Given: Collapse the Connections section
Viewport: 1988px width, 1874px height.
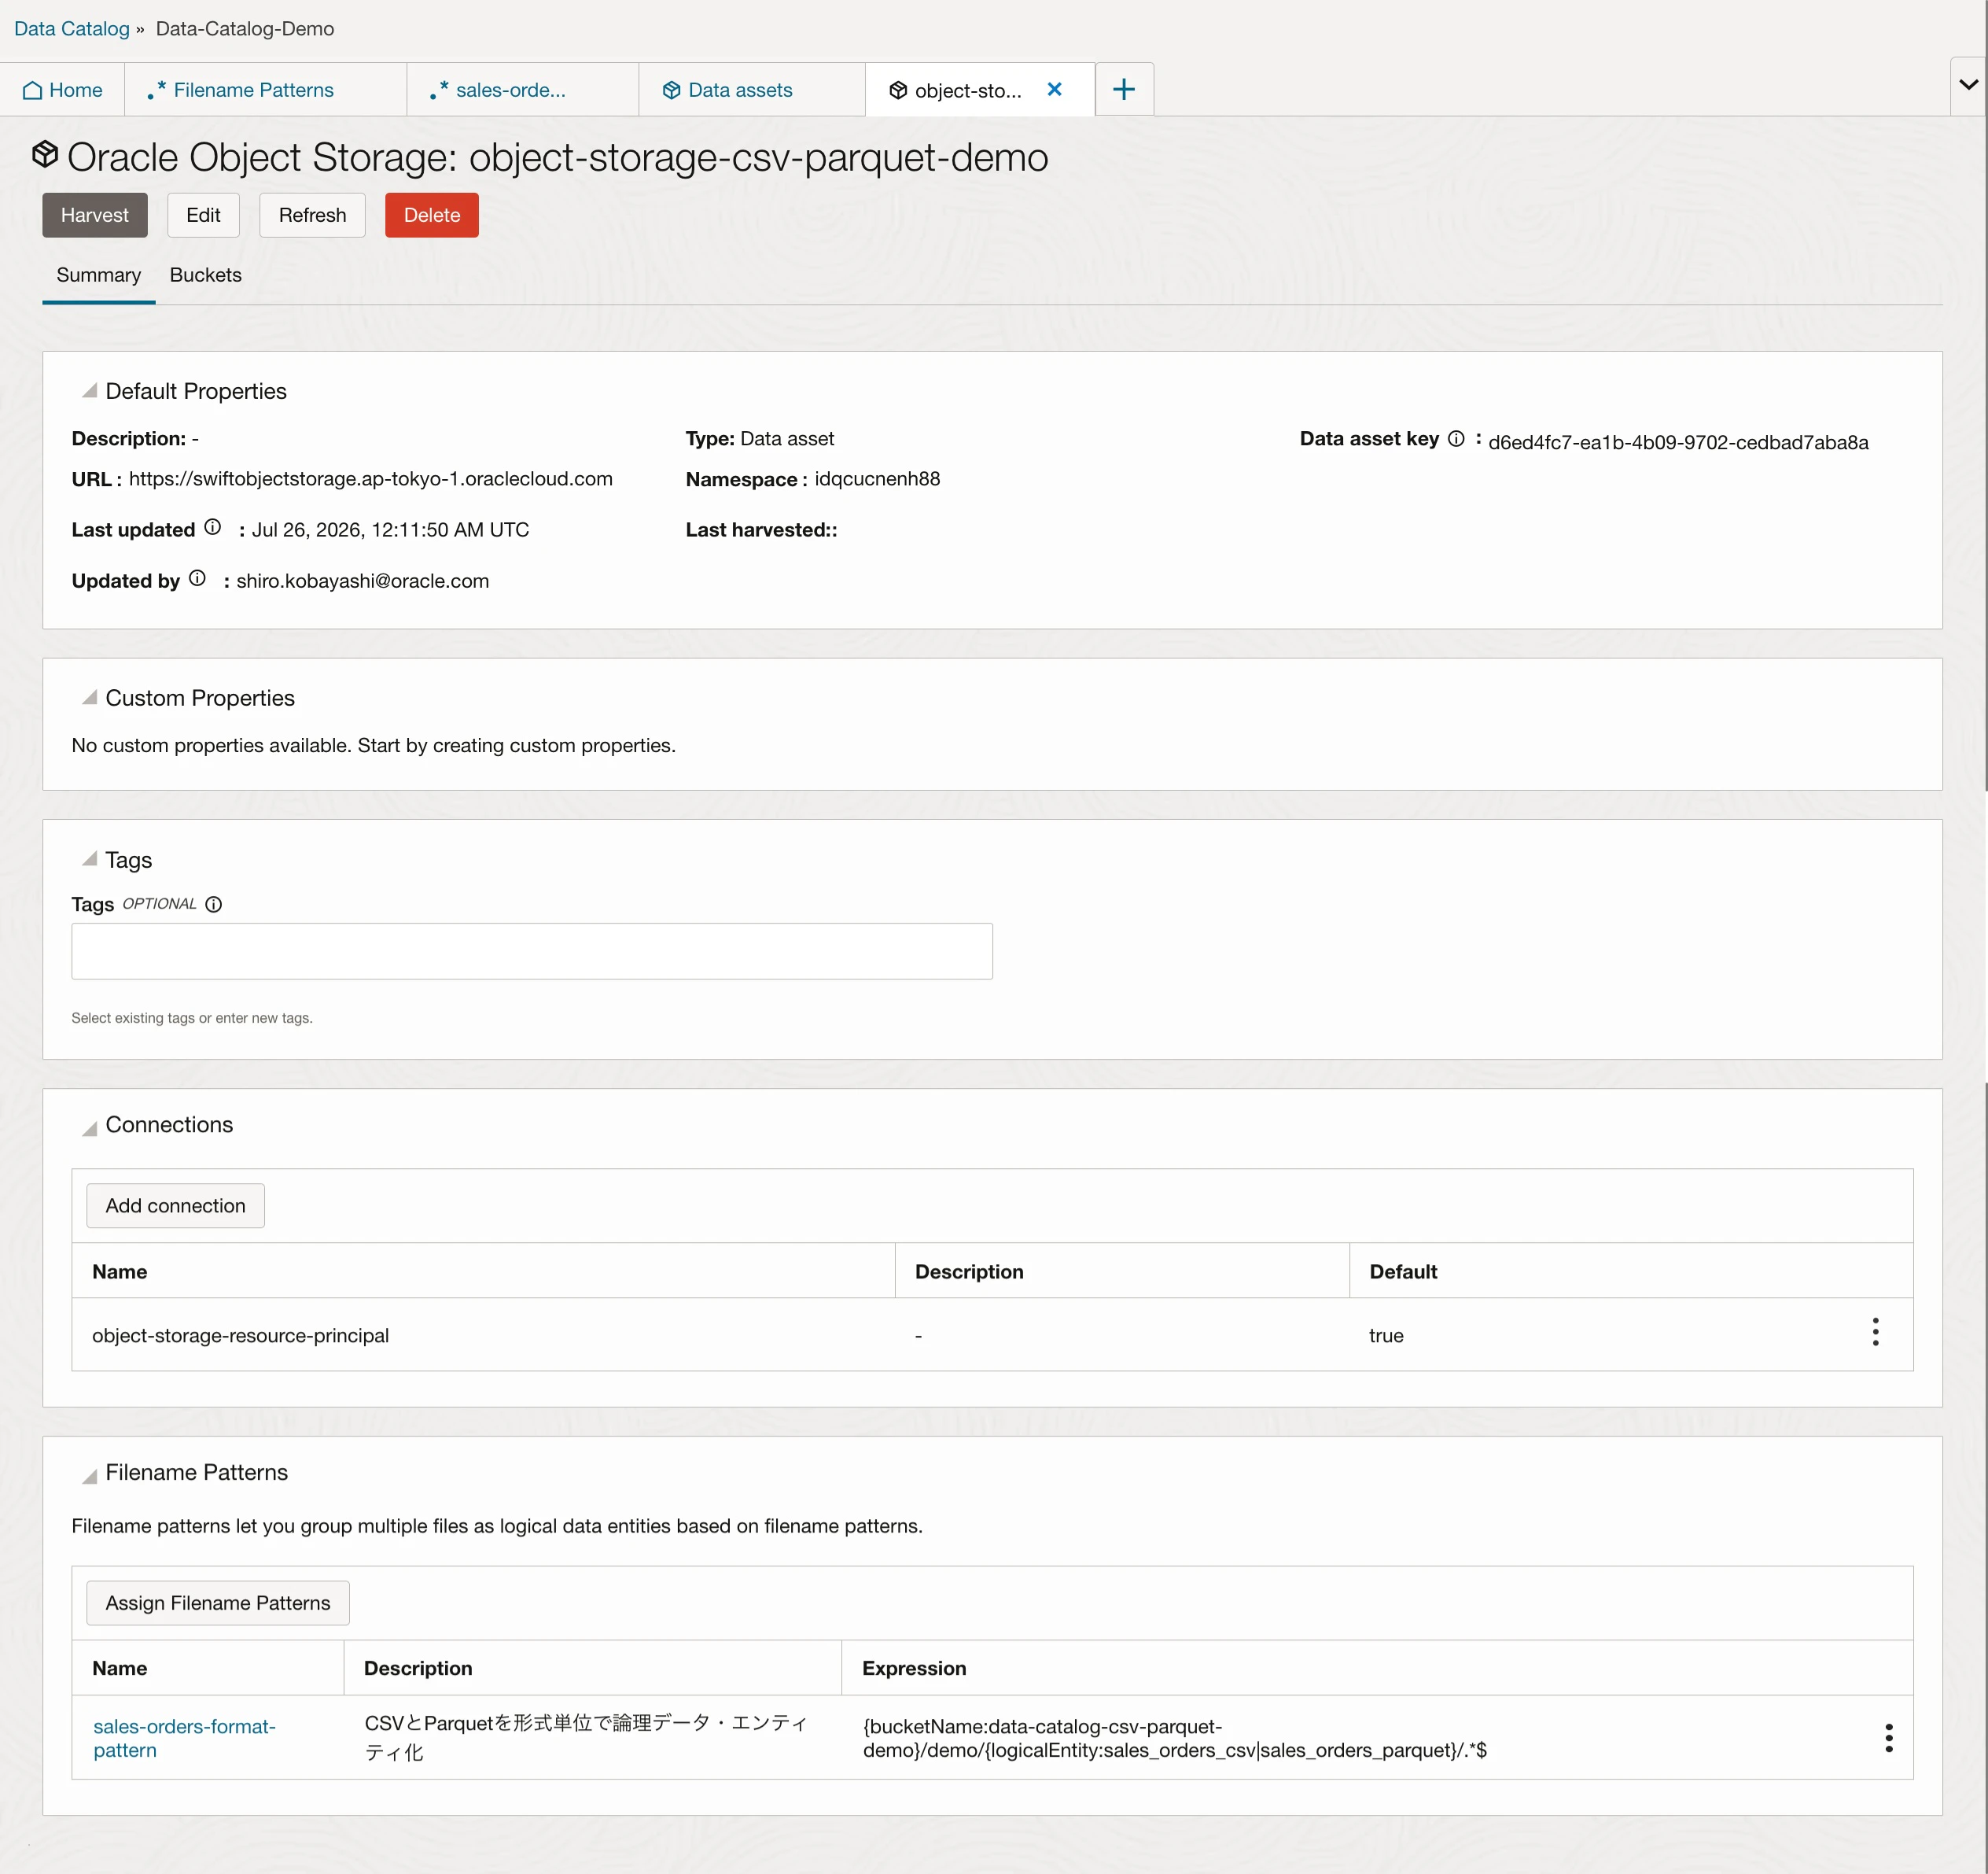Looking at the screenshot, I should click(x=89, y=1127).
